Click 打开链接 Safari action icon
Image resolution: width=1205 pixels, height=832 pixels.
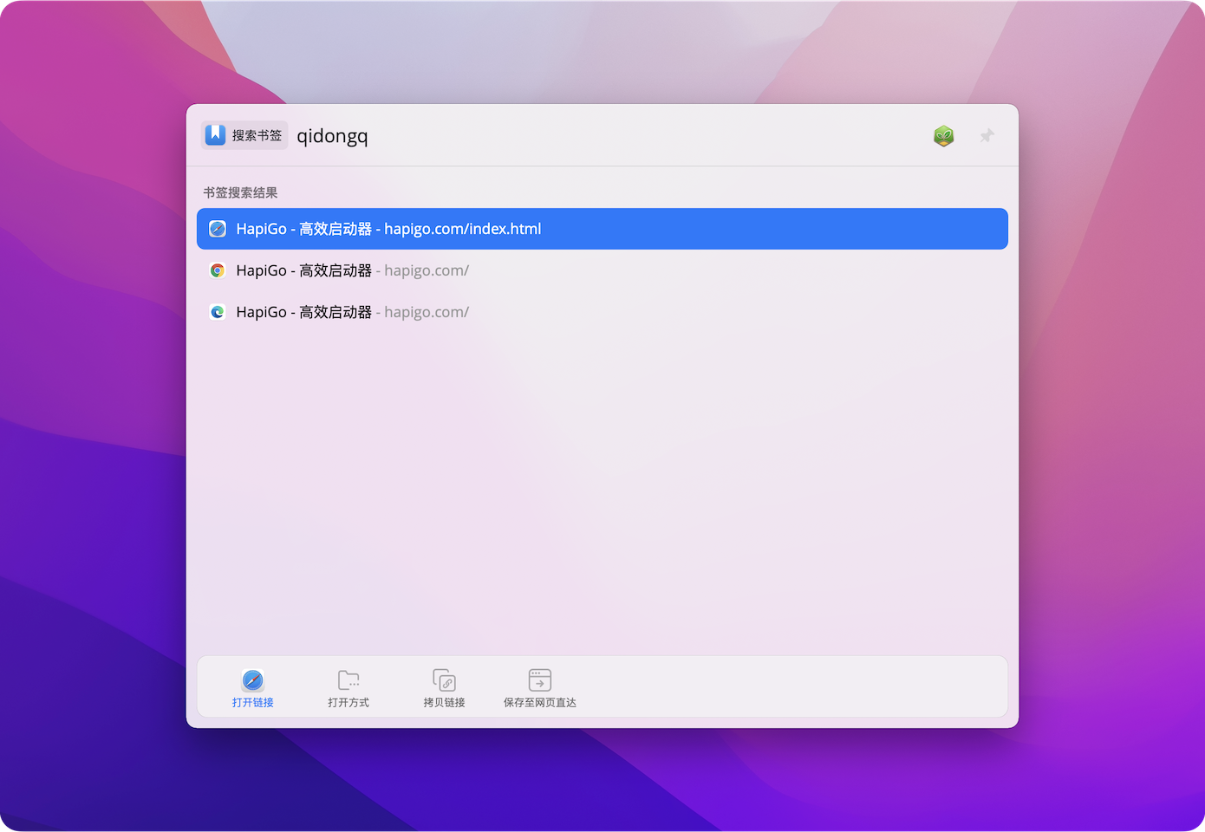click(x=253, y=680)
